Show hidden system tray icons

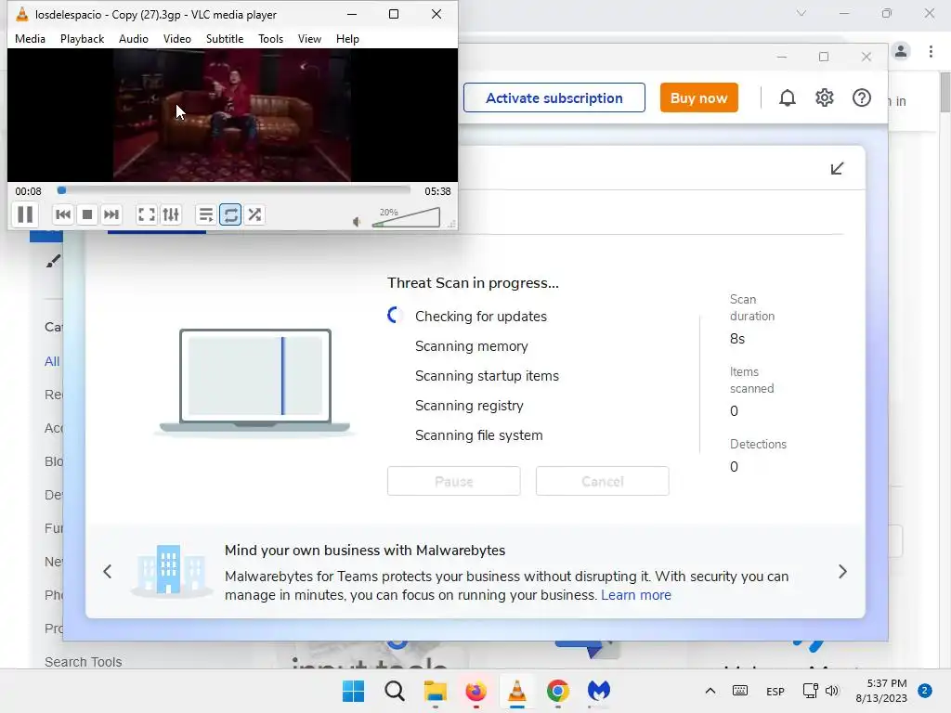coord(710,691)
